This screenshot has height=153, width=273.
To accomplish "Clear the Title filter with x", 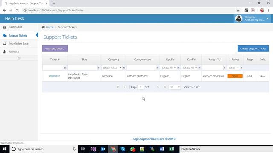I will tap(99, 68).
